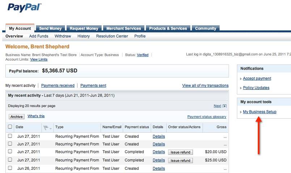Click the Archive button
Viewport: 291px width, 173px height.
[x=17, y=117]
